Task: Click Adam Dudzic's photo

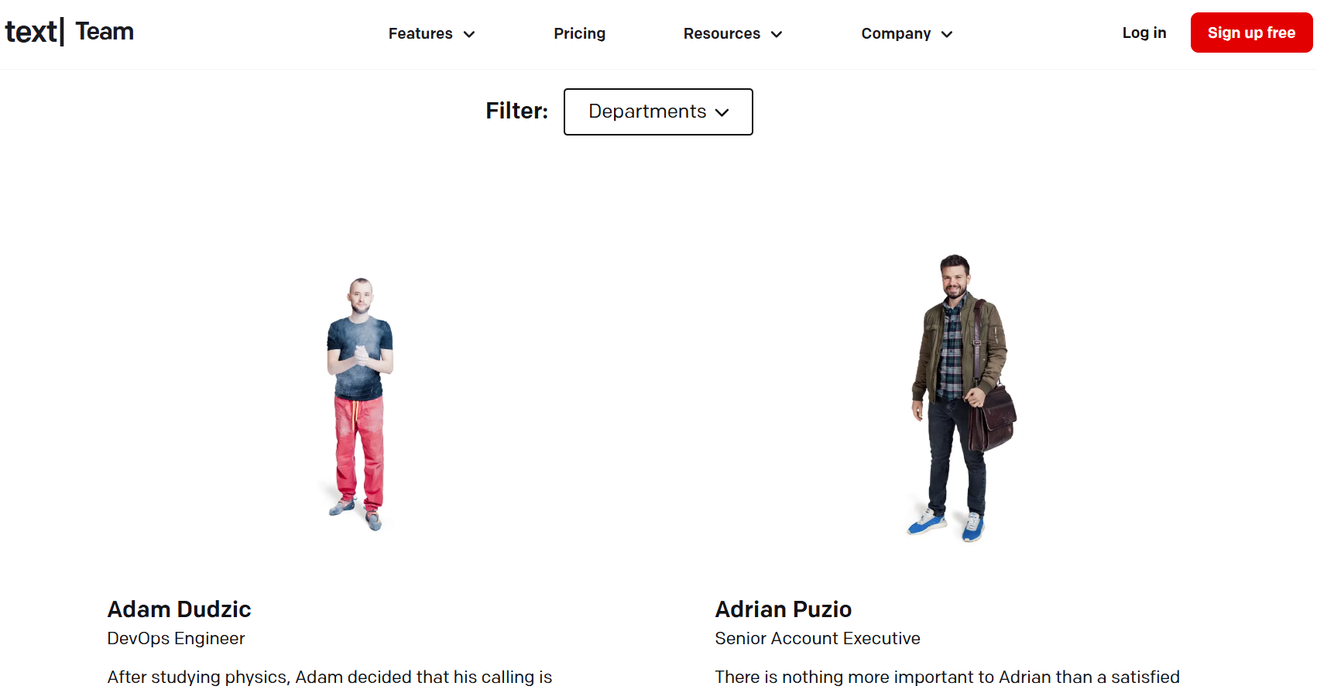Action: pyautogui.click(x=359, y=395)
